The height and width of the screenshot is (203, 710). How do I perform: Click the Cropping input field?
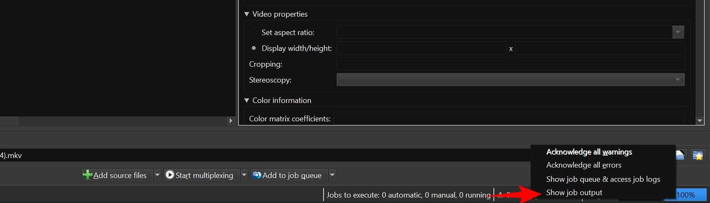[x=510, y=64]
